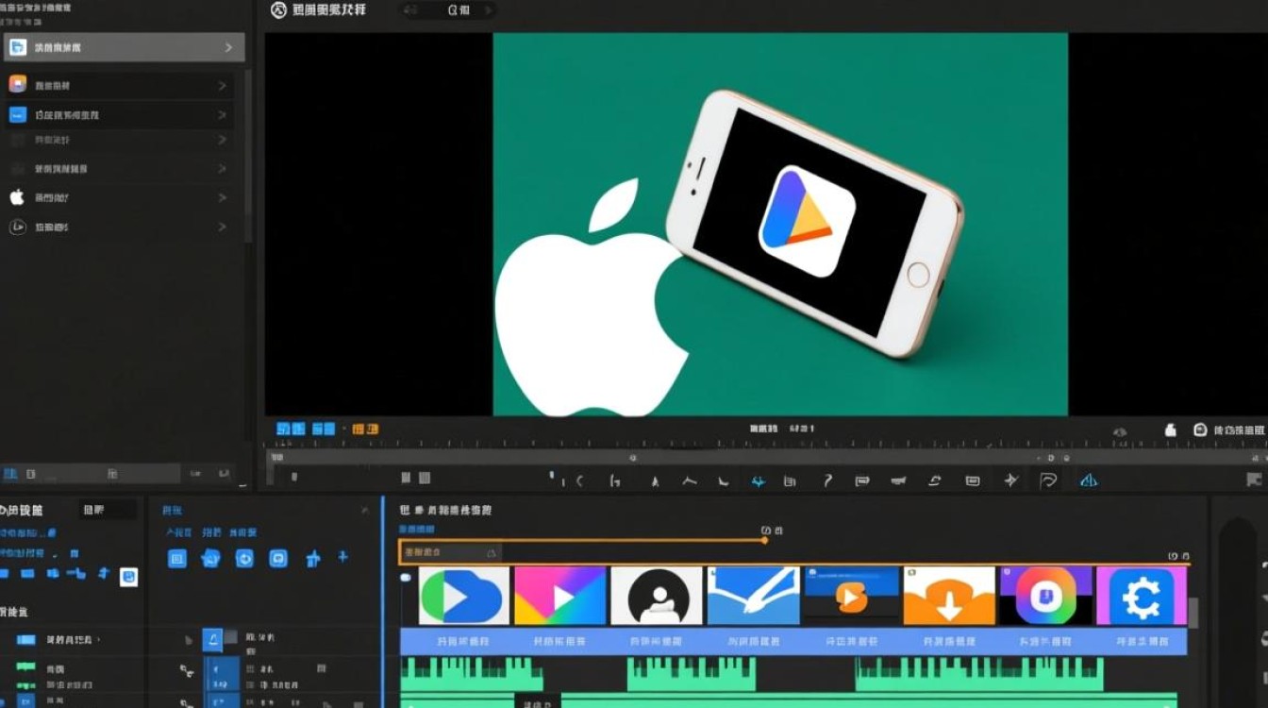Click the highlighted blue triangle tool icon
This screenshot has width=1268, height=708.
1089,480
